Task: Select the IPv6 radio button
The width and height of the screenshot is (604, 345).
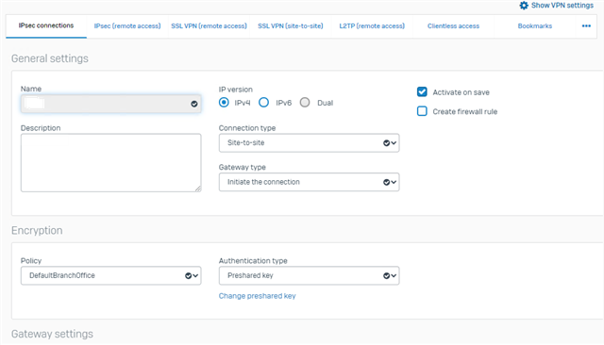Action: point(264,103)
